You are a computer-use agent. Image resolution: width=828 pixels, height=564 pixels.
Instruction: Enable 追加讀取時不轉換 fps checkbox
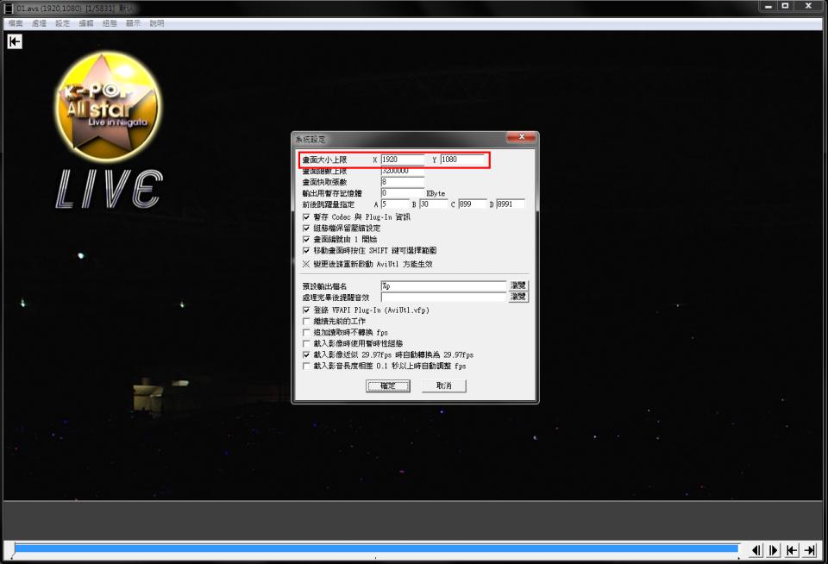(x=306, y=332)
